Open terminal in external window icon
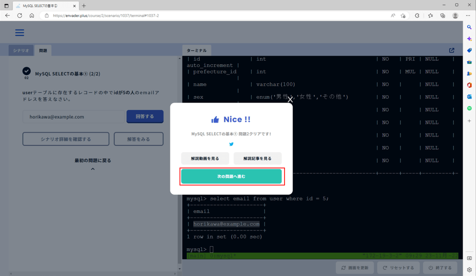Screen dimensions: 476x276 point(451,51)
